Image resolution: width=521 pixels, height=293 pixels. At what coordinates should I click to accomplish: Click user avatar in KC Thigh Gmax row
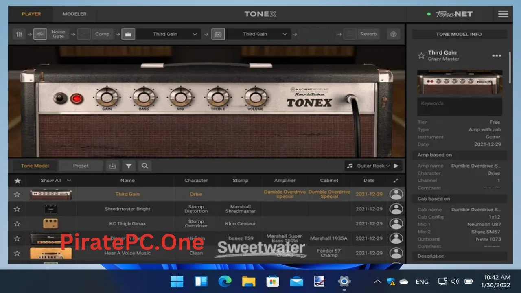coord(396,223)
